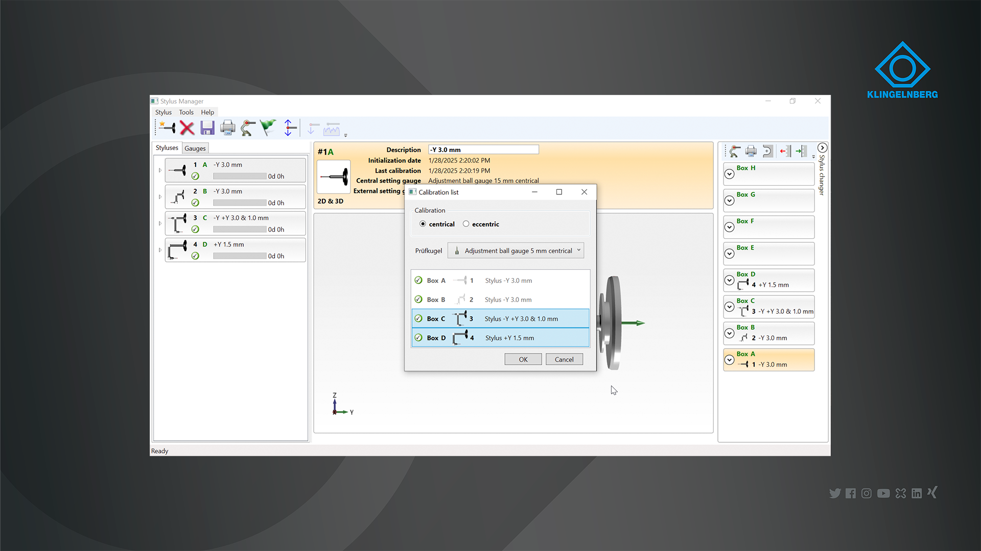Image resolution: width=981 pixels, height=551 pixels.
Task: Cancel the Calibration list dialog
Action: click(x=564, y=359)
